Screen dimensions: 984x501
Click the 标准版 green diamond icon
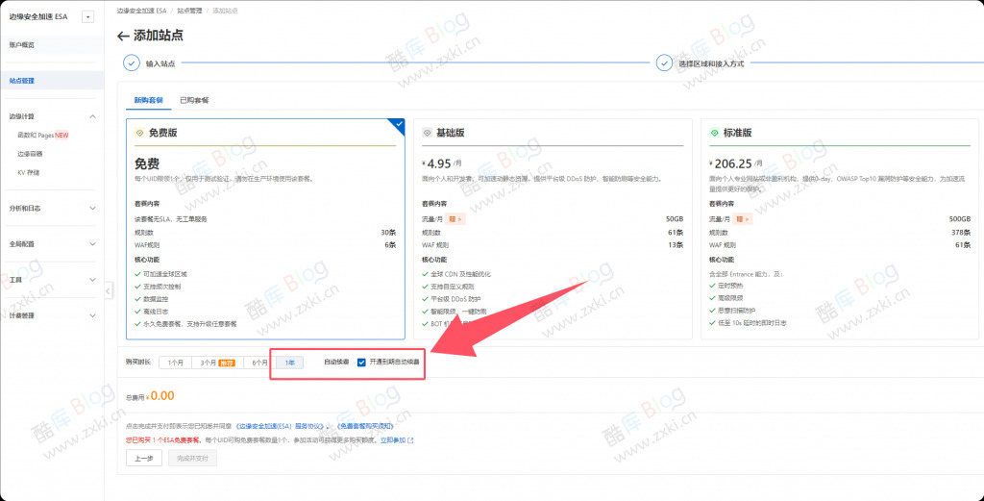pos(714,133)
